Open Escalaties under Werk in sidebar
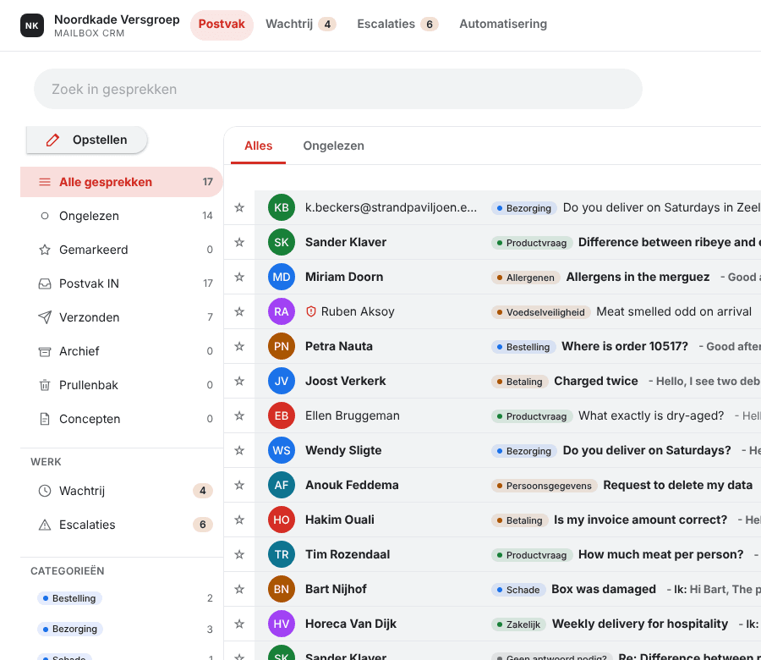The image size is (761, 660). [x=121, y=525]
